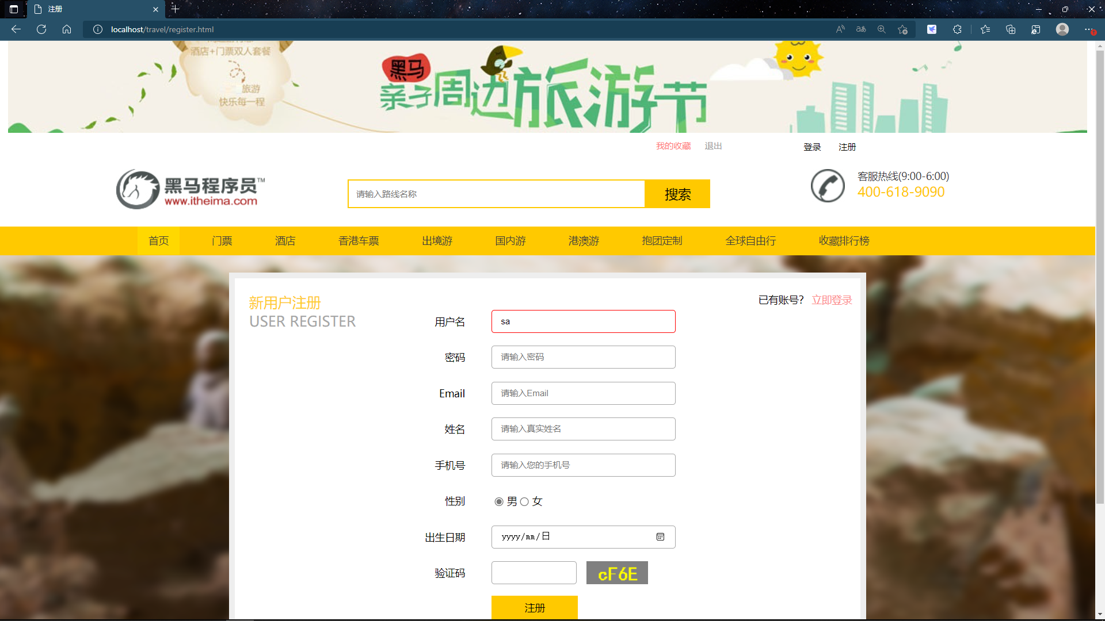This screenshot has width=1105, height=621.
Task: Click the yellow 注册 submit button
Action: [x=534, y=608]
